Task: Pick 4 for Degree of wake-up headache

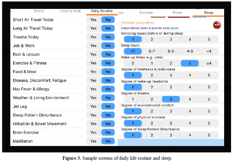Action: (190, 87)
